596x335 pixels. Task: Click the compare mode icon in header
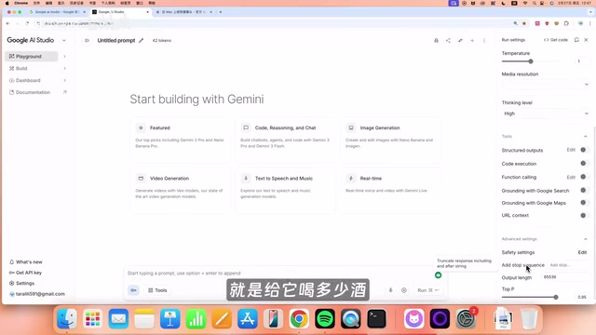point(460,40)
